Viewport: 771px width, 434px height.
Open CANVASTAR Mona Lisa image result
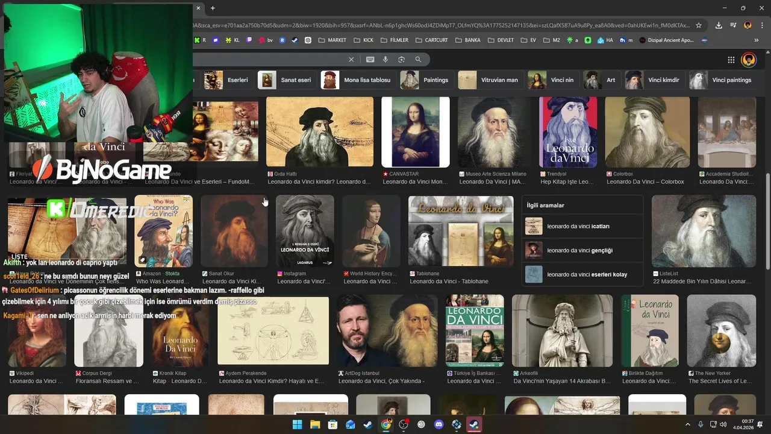point(416,132)
